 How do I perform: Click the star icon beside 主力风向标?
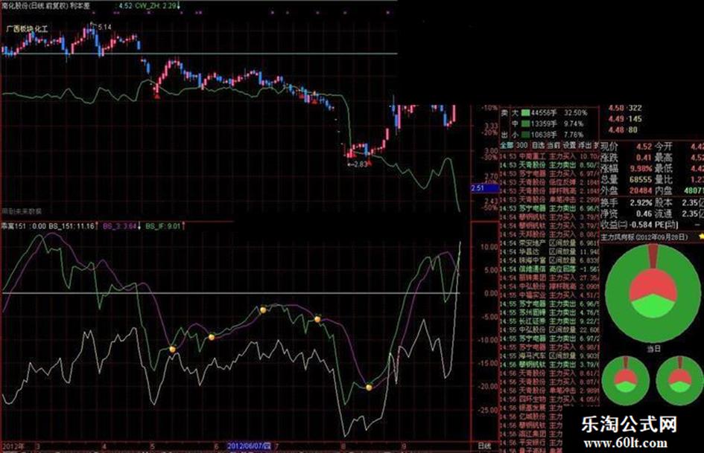pos(701,236)
